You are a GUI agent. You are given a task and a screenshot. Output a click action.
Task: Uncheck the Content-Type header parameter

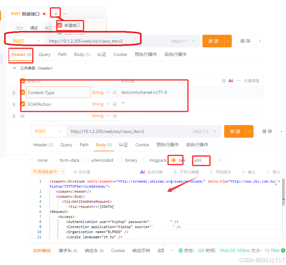pyautogui.click(x=22, y=92)
